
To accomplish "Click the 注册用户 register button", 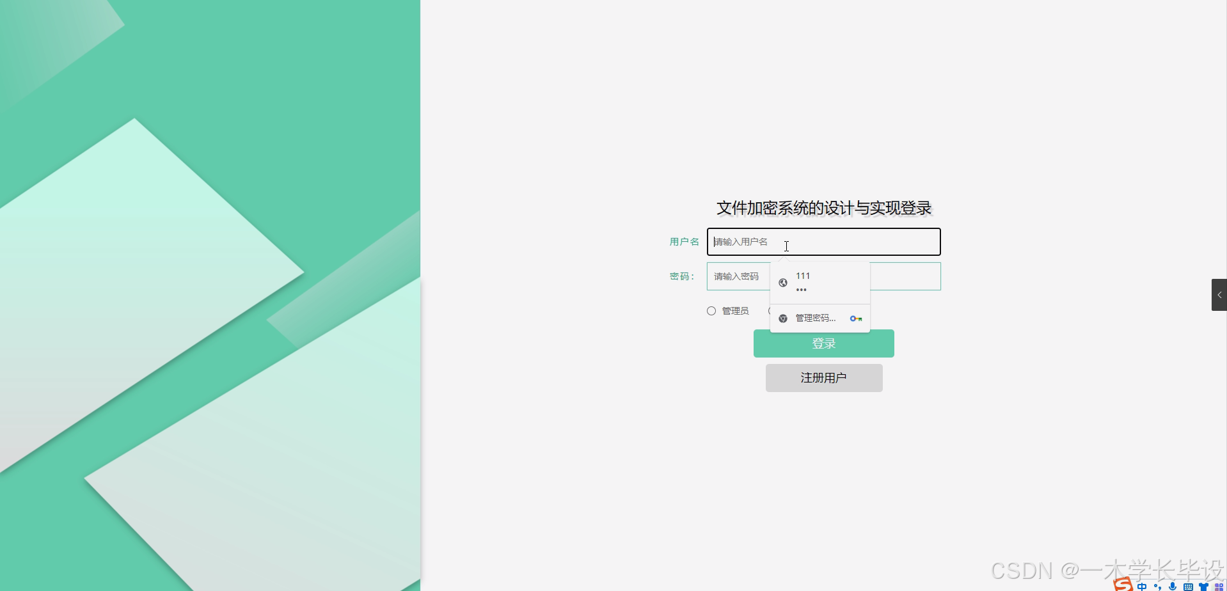I will 823,377.
